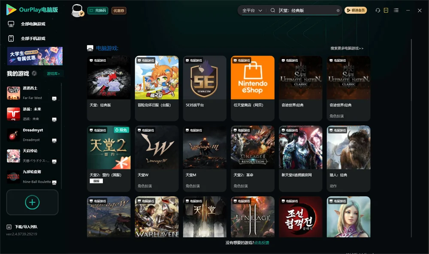Click the customer service headset icon
Image resolution: width=429 pixels, height=254 pixels.
378,10
